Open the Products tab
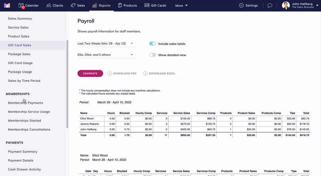The image size is (321, 176). (127, 6)
